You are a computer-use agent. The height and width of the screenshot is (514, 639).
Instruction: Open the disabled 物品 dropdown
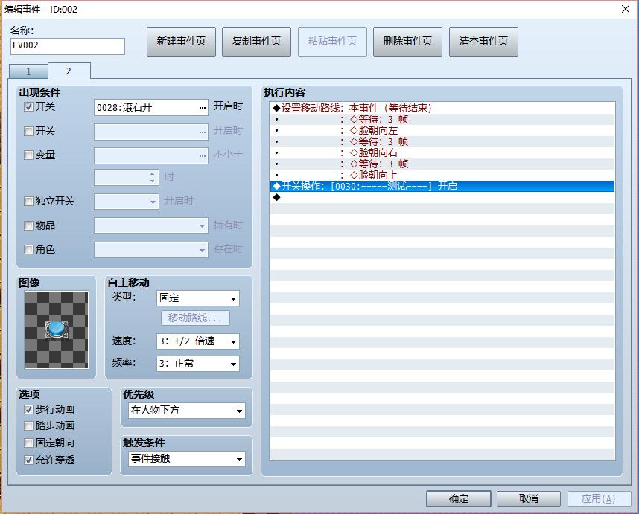pos(151,225)
